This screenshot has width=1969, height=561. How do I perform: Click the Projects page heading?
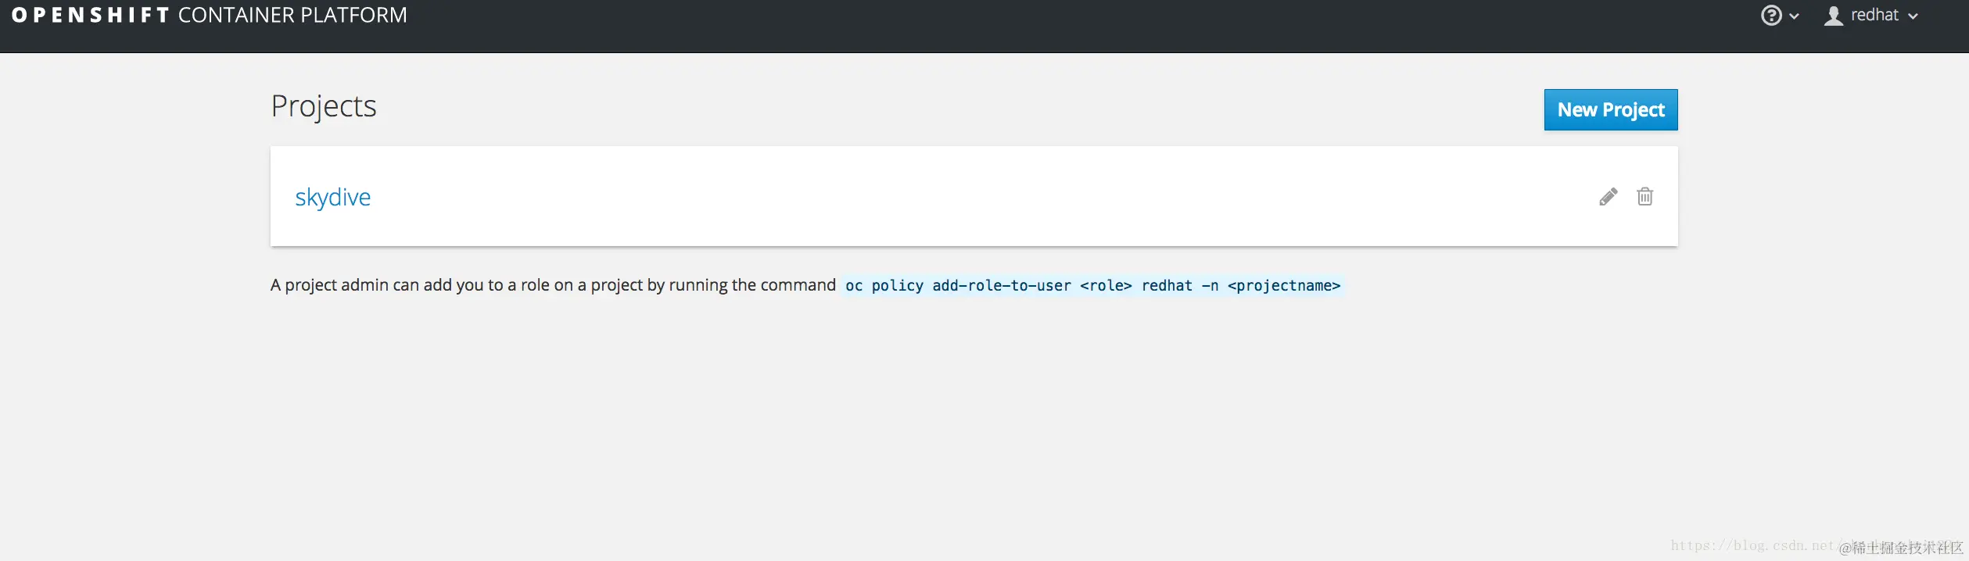point(324,106)
